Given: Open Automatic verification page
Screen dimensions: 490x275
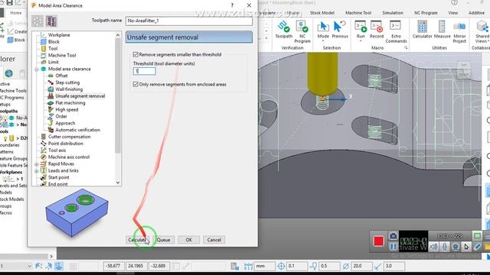Looking at the screenshot, I should pos(77,130).
